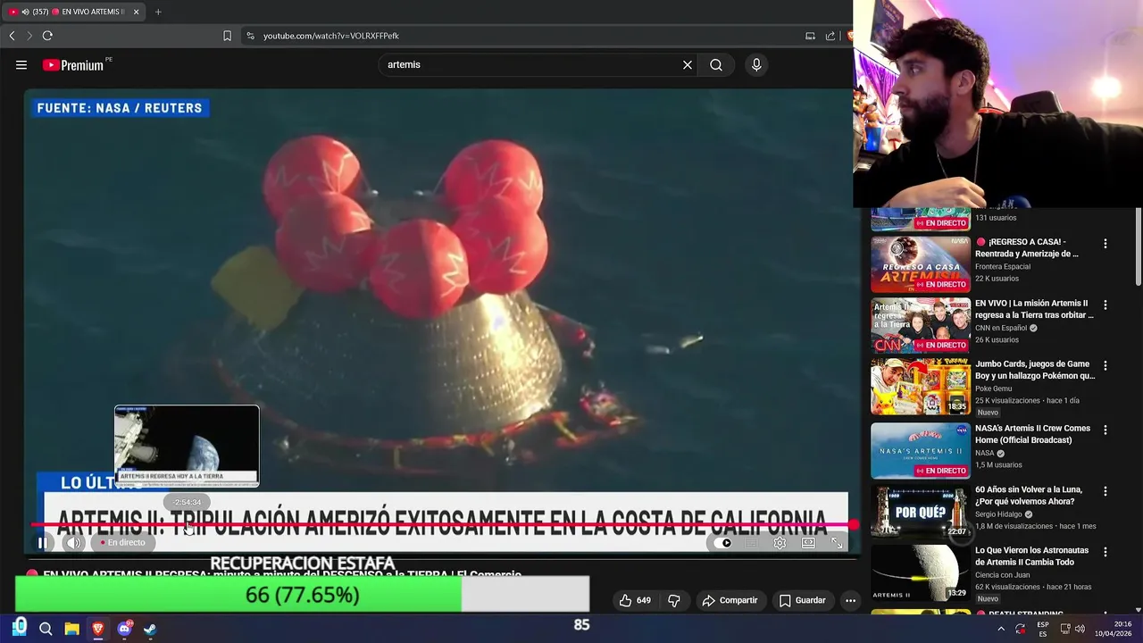Screen dimensions: 1143x643
Task: Seek on the red video progress bar
Action: (x=442, y=525)
